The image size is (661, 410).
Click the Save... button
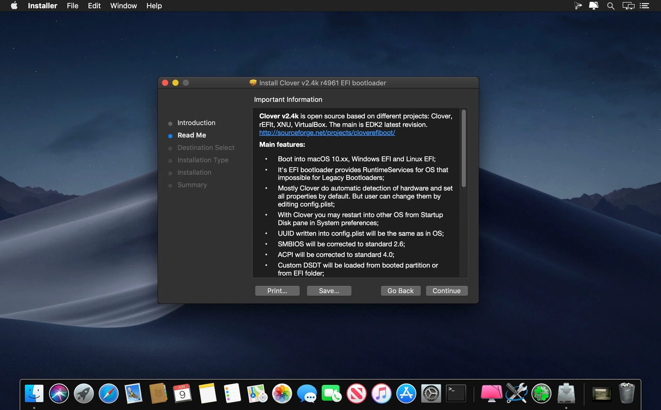coord(329,291)
